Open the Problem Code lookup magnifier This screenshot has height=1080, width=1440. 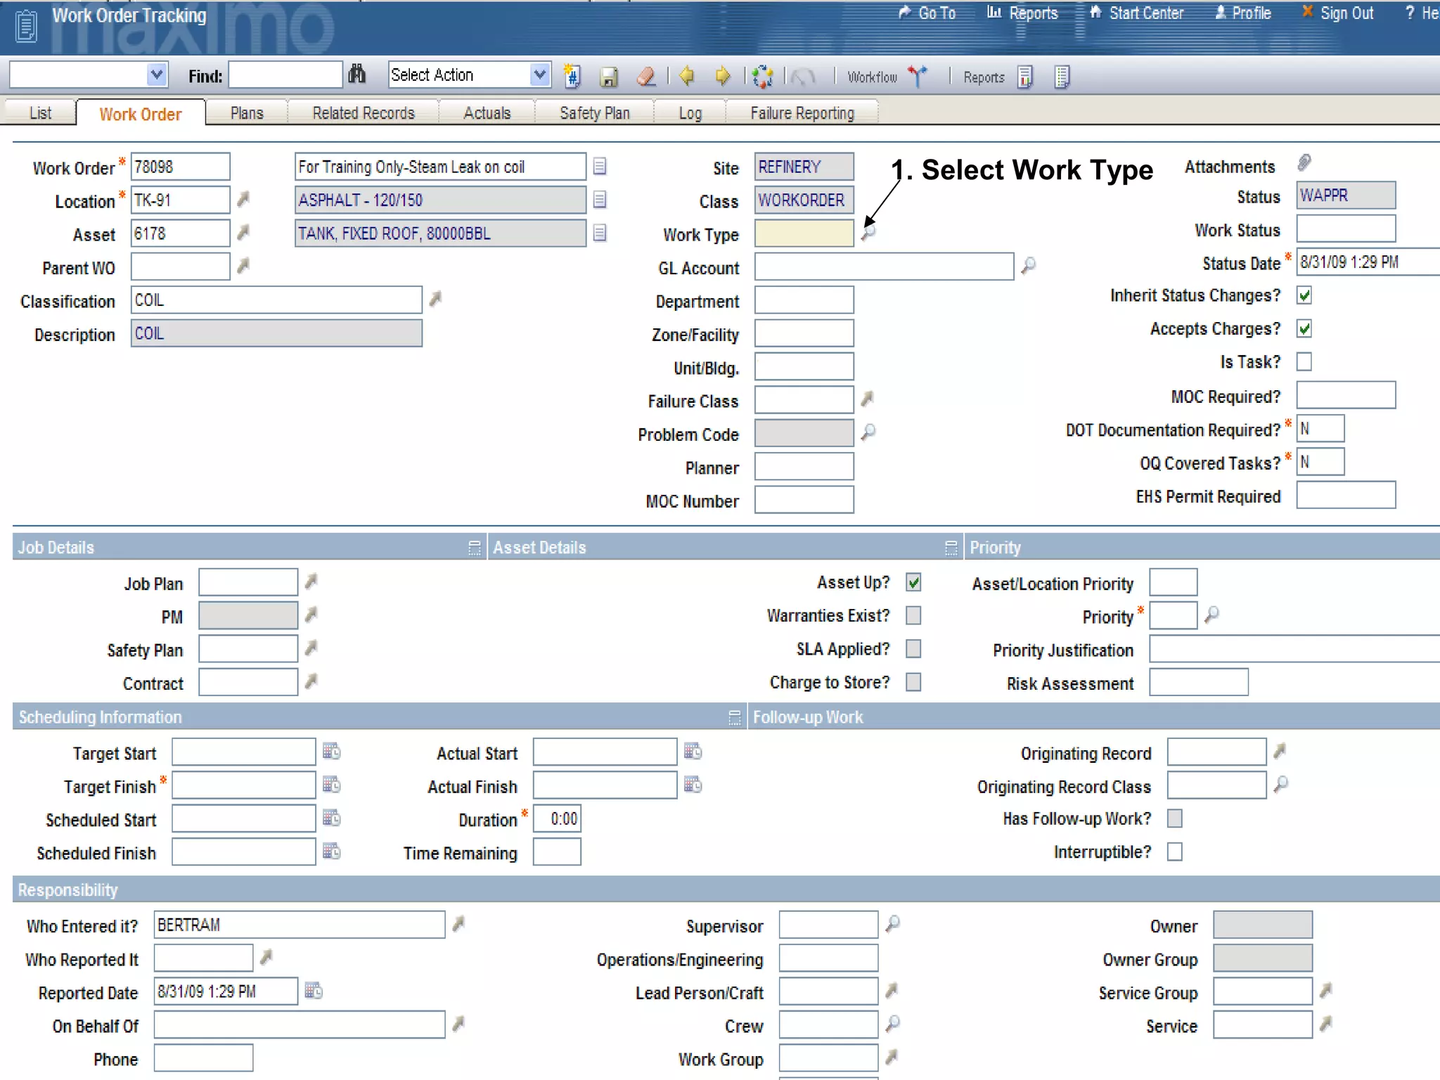pyautogui.click(x=868, y=431)
